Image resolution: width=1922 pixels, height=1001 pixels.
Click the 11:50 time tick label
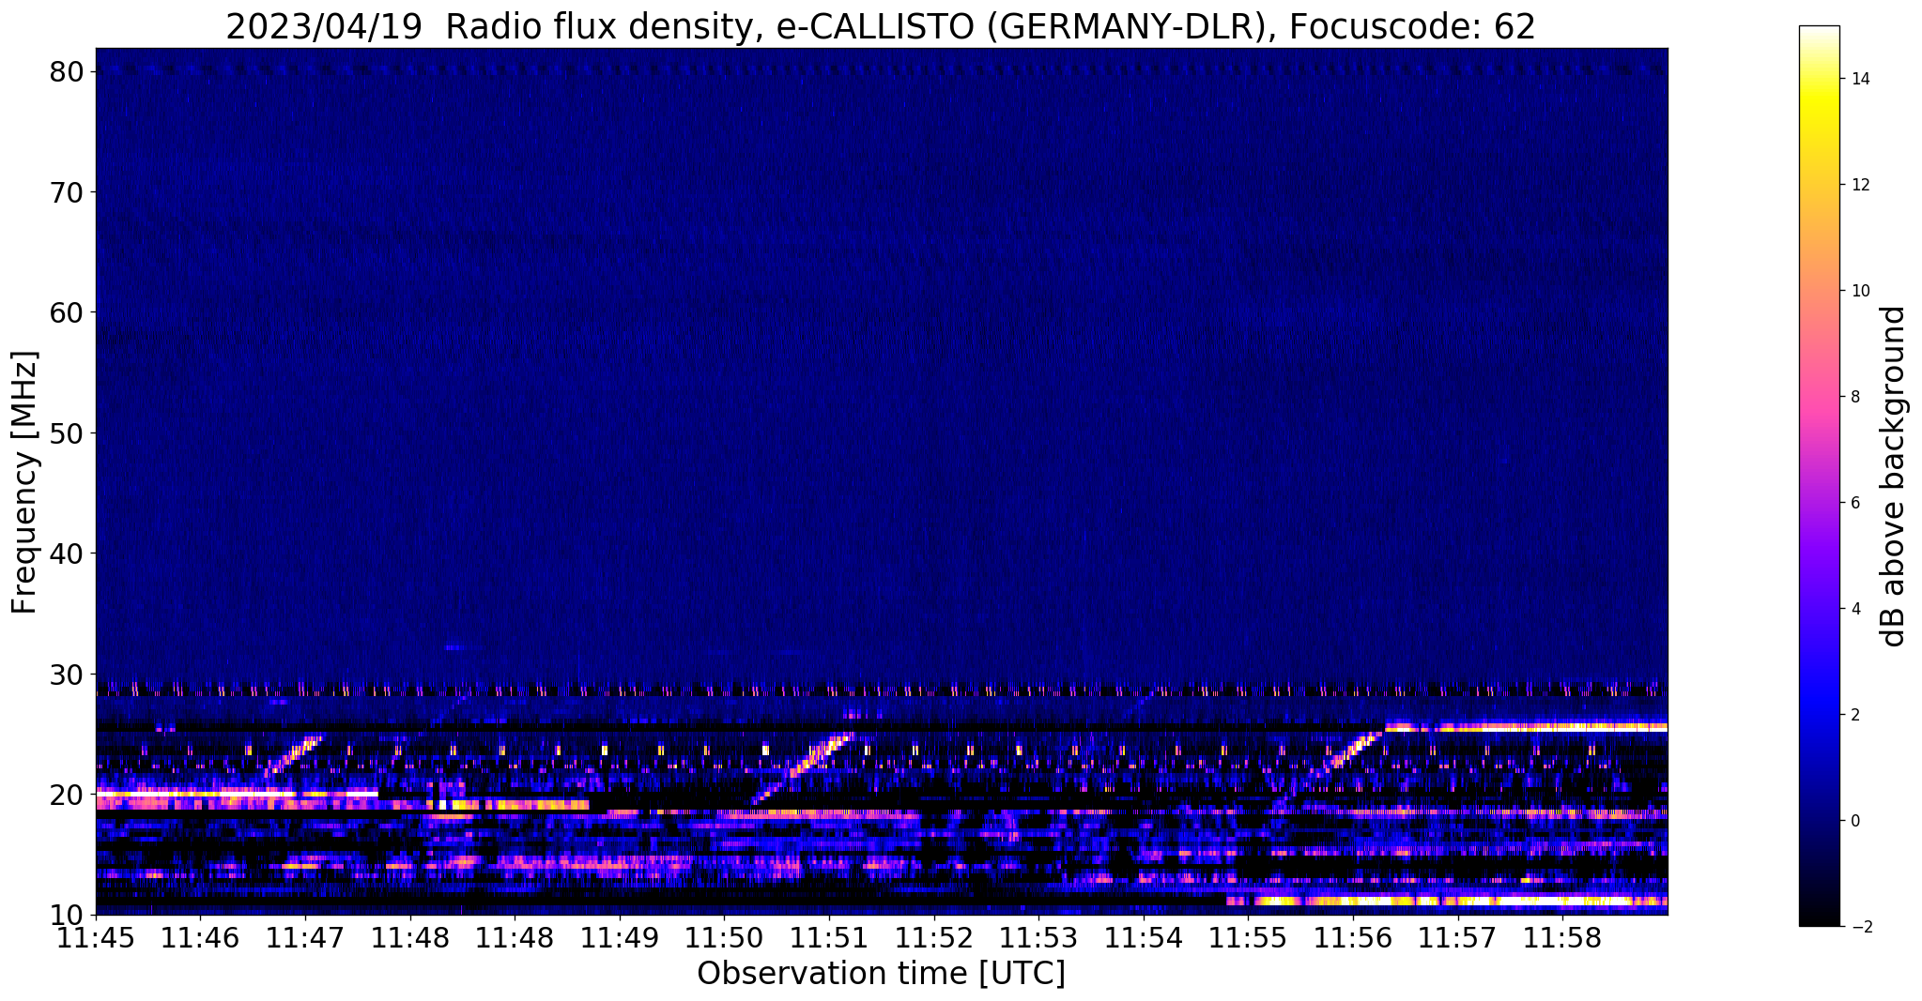tap(724, 938)
